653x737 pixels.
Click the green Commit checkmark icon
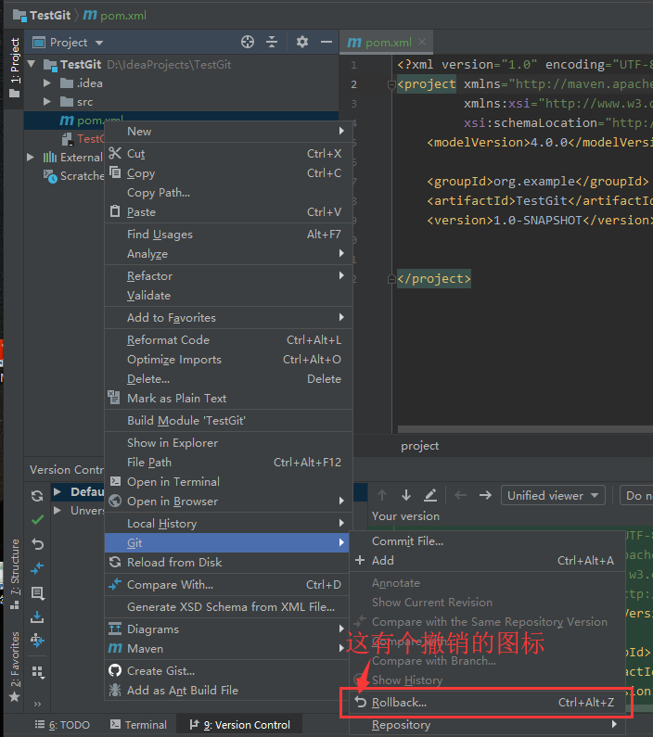coord(37,520)
